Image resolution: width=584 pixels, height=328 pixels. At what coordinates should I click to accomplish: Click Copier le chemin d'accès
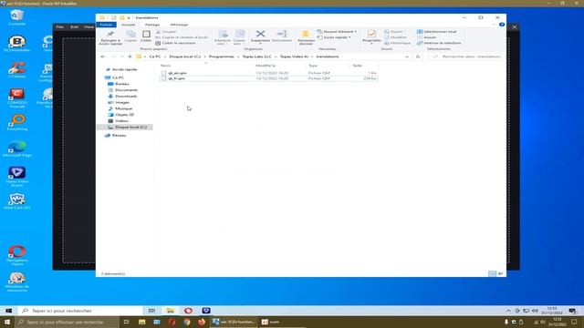pyautogui.click(x=182, y=37)
